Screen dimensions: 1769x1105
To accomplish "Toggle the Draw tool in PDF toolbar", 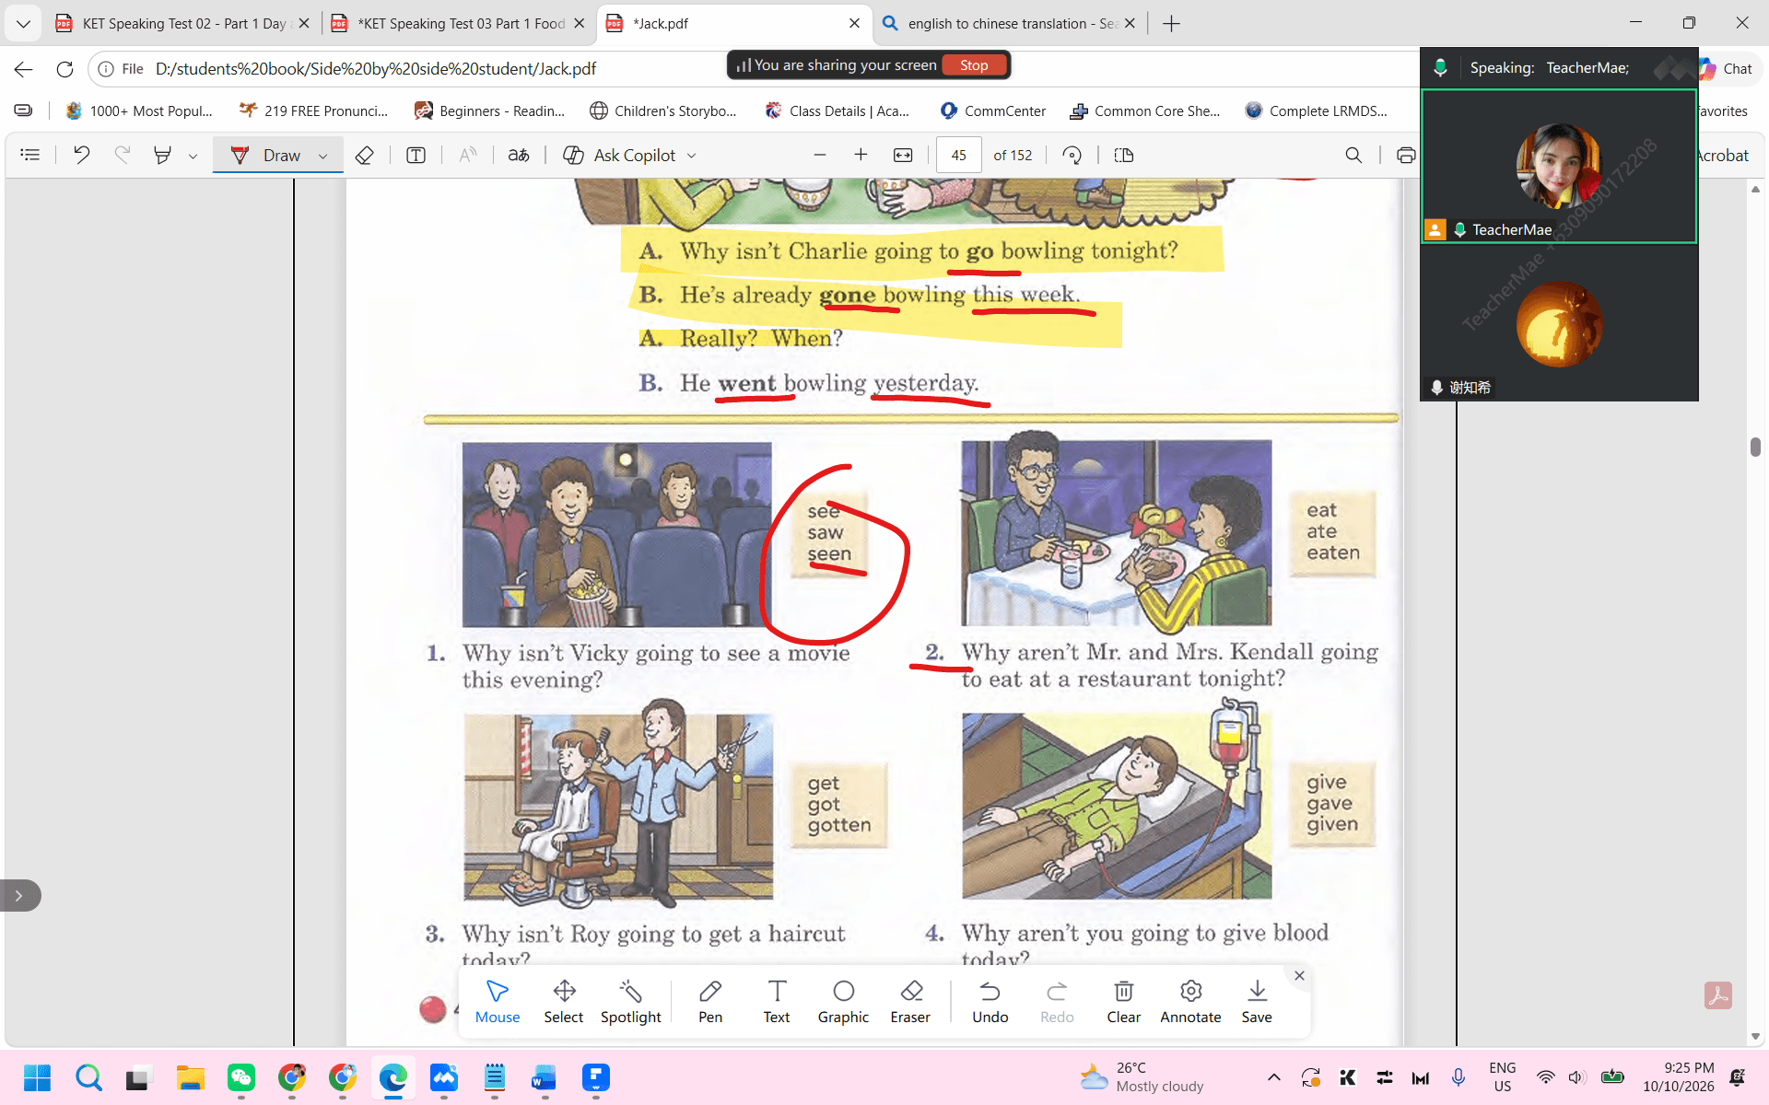I will point(265,155).
